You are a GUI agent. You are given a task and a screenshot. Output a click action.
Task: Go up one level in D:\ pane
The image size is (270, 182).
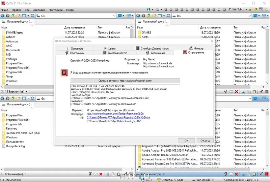148,16
